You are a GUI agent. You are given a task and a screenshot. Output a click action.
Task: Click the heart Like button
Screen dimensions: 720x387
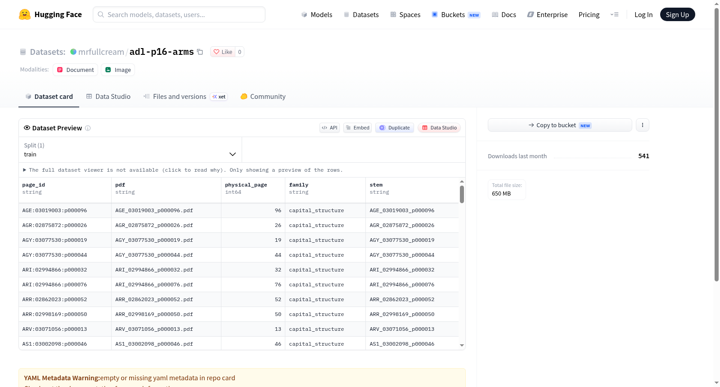pyautogui.click(x=223, y=52)
